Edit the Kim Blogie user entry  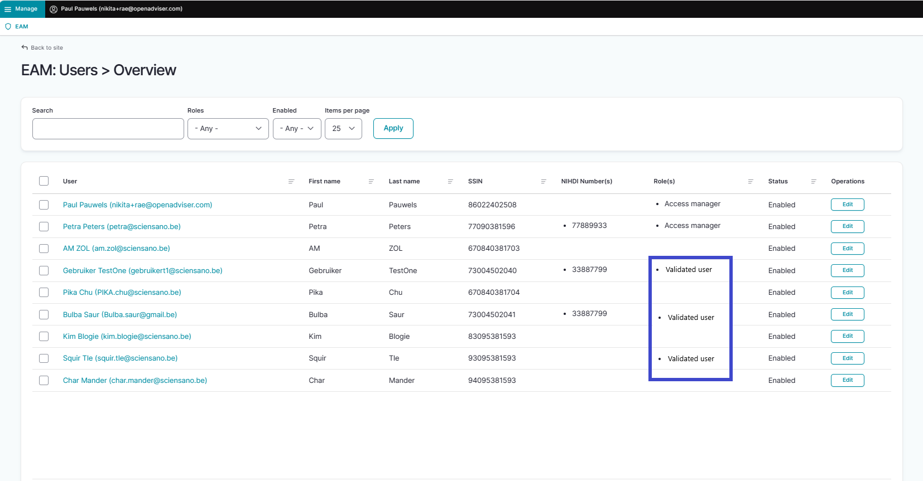click(x=847, y=337)
